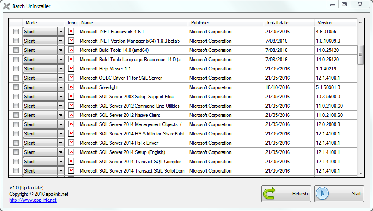This screenshot has width=373, height=211.
Task: Open the http://www.app-ink.net link
Action: coord(33,200)
